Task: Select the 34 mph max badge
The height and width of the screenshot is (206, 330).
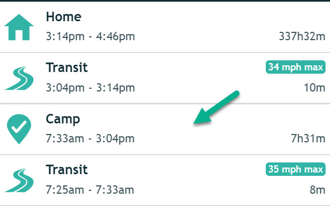Action: pyautogui.click(x=295, y=67)
